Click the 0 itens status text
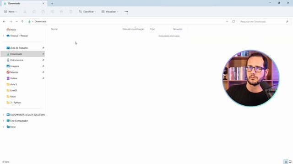 [6, 162]
